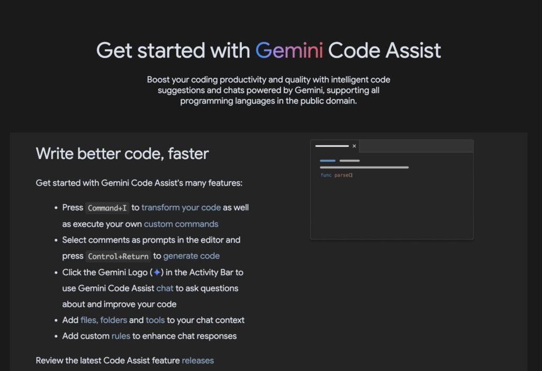Click the "Get started with Gemini Code Assist" title
Image resolution: width=542 pixels, height=371 pixels.
268,50
